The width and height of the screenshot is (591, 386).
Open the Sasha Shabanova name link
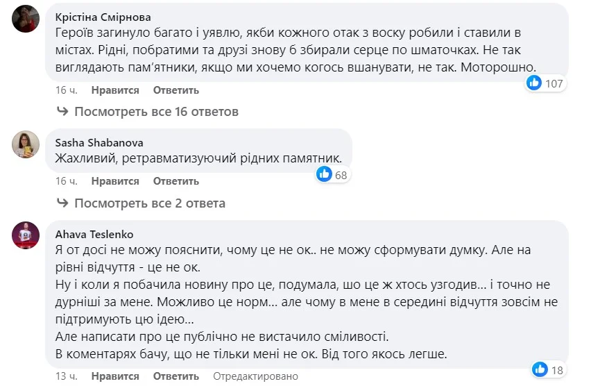tap(98, 142)
